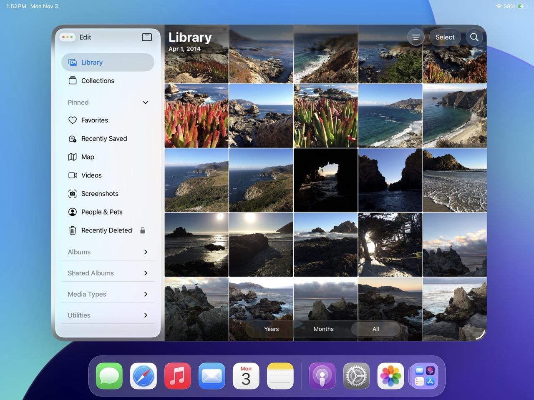Open Recently Saved label

104,139
